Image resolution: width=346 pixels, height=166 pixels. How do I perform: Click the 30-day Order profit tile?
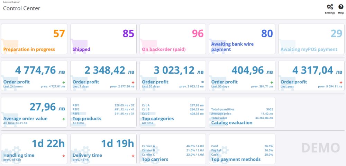173,75
